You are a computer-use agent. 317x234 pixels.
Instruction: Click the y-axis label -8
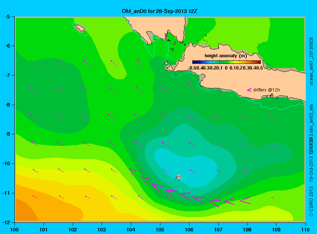click(7, 105)
